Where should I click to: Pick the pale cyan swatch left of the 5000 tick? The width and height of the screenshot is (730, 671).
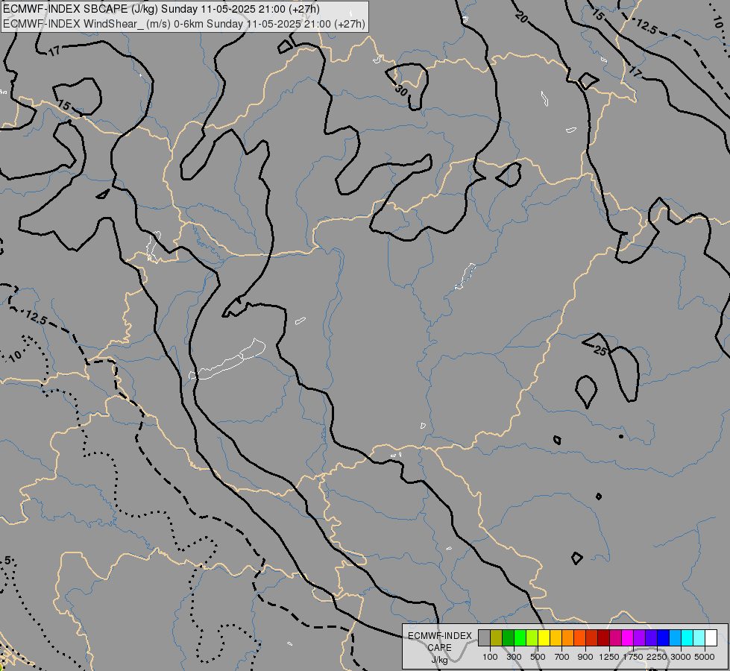(x=699, y=638)
